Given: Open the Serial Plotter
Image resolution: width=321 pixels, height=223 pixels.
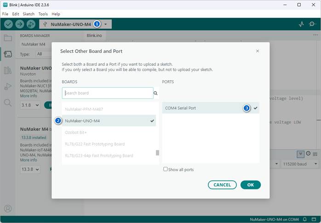Looking at the screenshot, I should pos(301,24).
